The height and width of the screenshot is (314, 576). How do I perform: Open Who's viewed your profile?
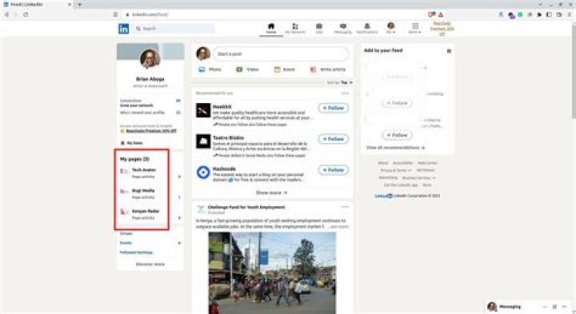(x=142, y=113)
